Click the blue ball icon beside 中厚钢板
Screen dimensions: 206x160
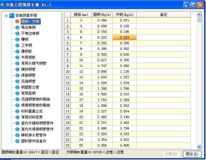click(17, 57)
